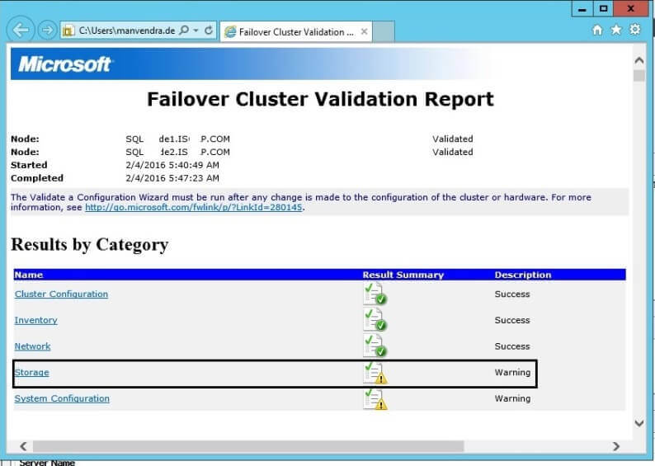Open Favorites star icon
This screenshot has width=655, height=466.
[x=616, y=30]
